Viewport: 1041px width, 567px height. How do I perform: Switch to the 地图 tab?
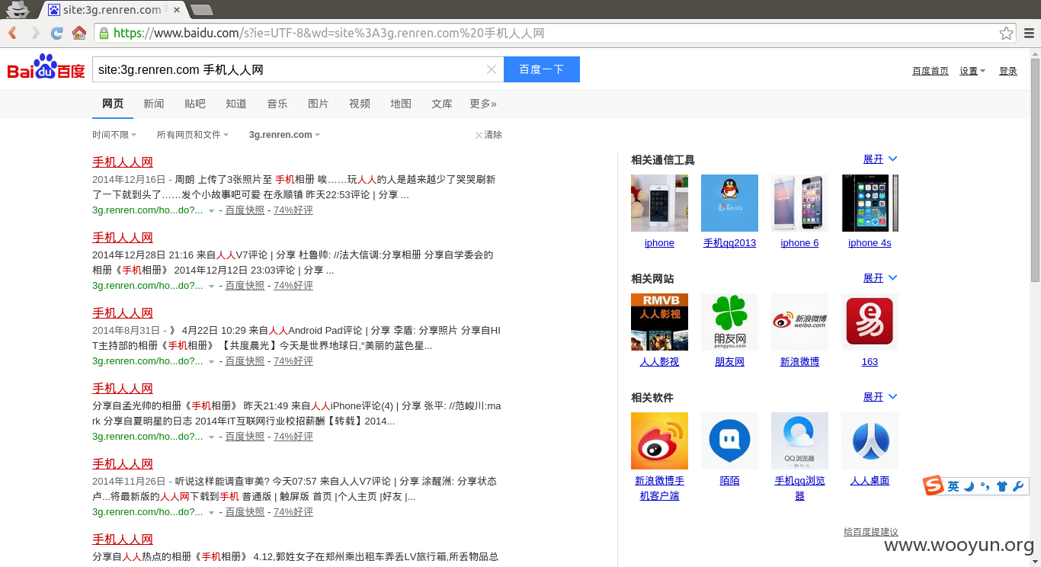point(401,104)
